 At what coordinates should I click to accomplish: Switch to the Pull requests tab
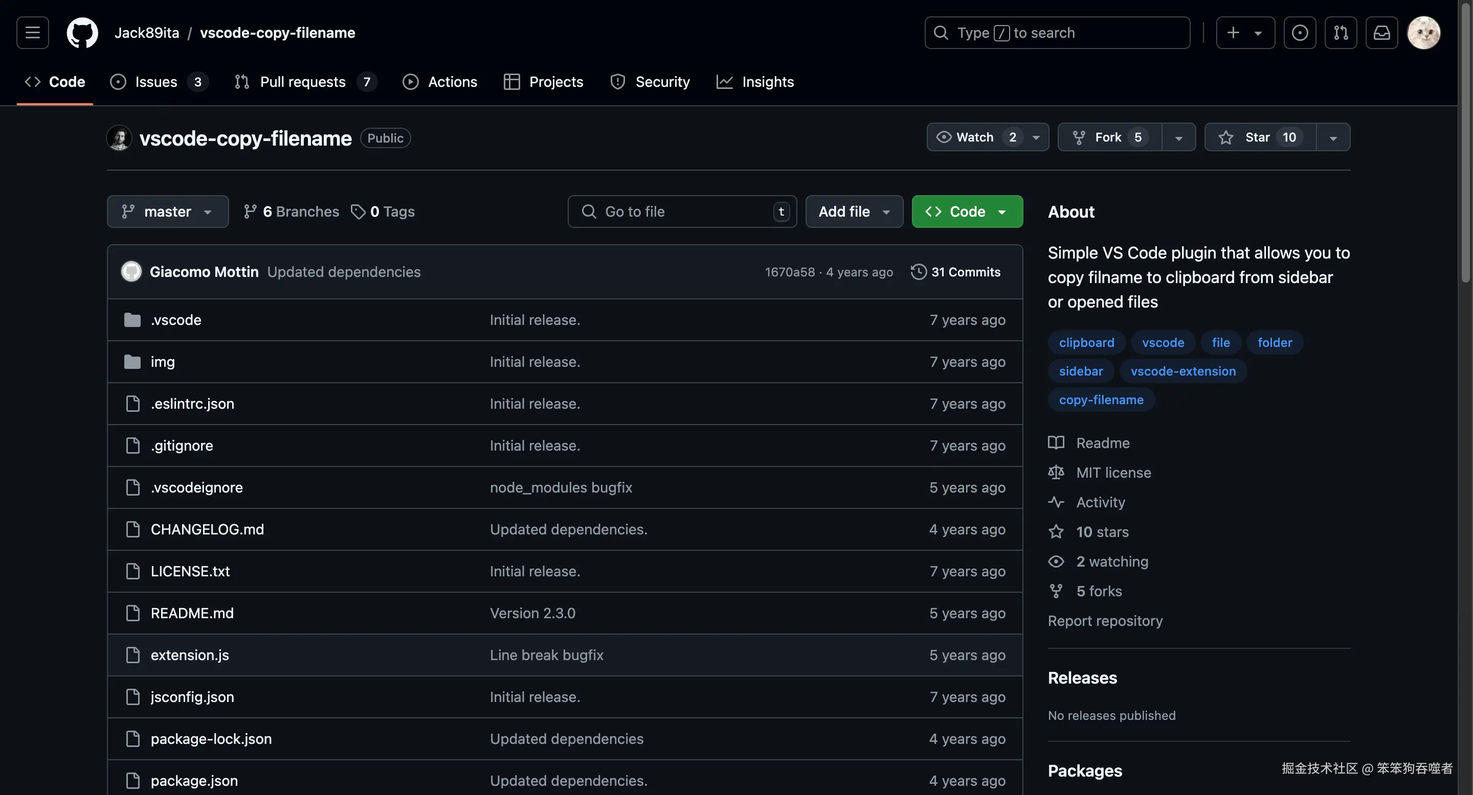coord(302,82)
